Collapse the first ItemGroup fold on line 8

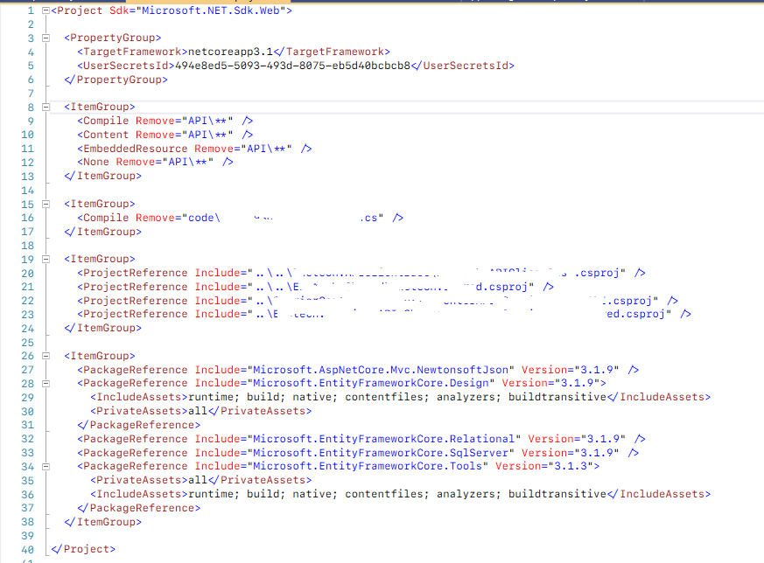point(46,107)
